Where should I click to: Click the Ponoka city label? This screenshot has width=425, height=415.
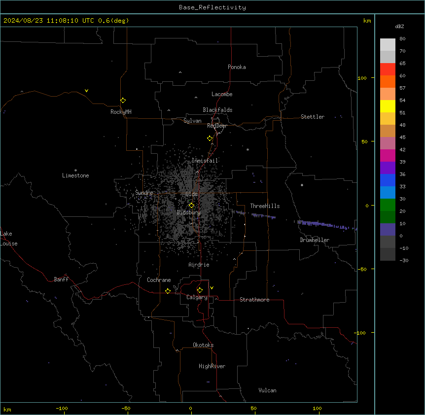point(237,67)
